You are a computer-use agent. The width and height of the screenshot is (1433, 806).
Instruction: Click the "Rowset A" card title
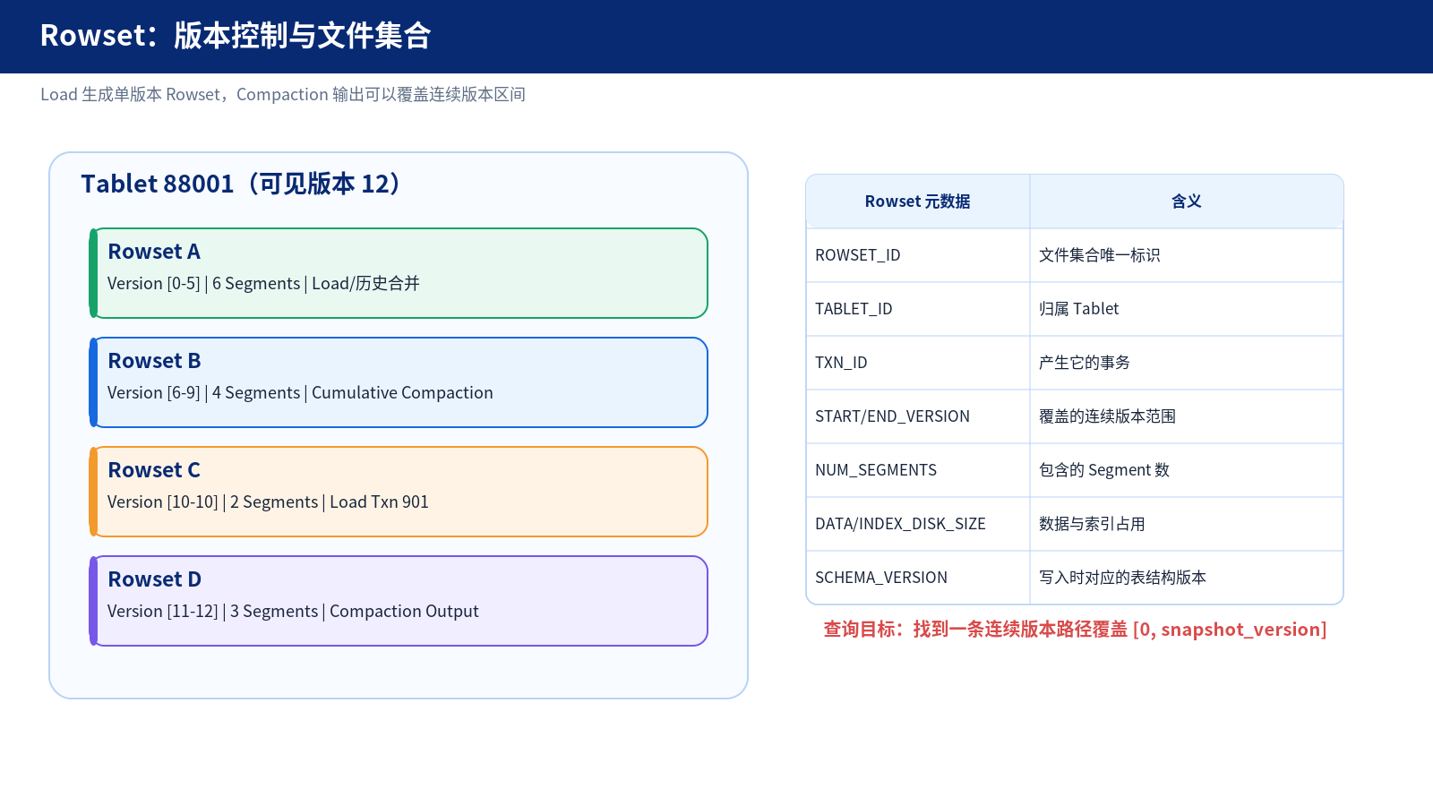(x=154, y=252)
